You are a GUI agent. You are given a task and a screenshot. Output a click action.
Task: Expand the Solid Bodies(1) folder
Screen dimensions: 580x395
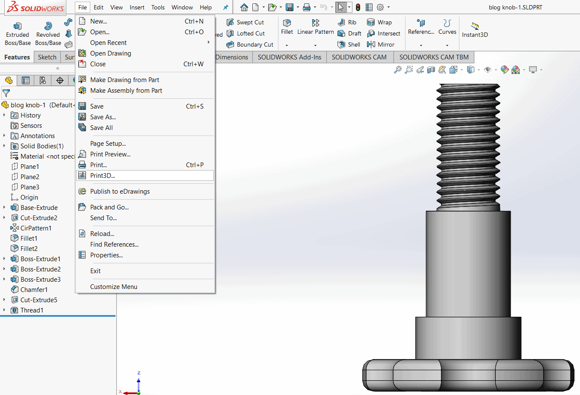(x=4, y=146)
